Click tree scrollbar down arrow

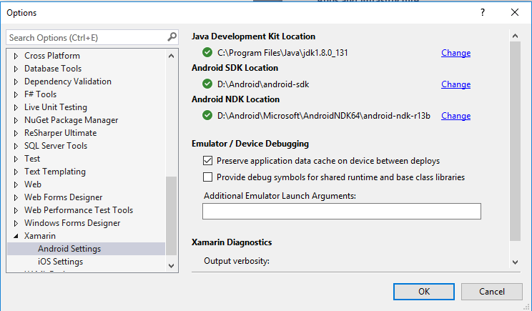(x=172, y=266)
